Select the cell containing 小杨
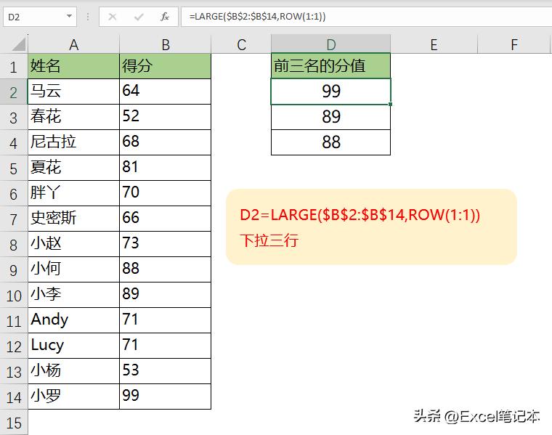Screen dimensions: 552x435 73,370
